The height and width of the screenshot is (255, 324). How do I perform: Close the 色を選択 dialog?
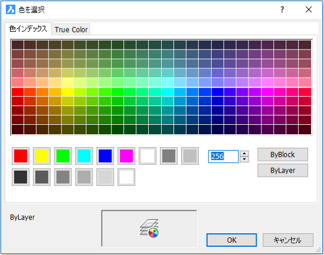pos(309,9)
